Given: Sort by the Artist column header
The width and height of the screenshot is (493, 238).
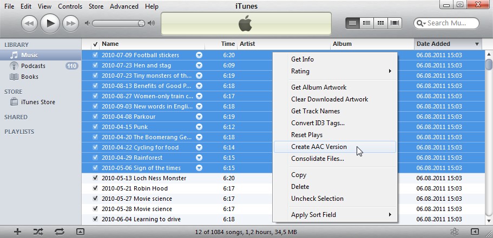Looking at the screenshot, I should coord(284,44).
